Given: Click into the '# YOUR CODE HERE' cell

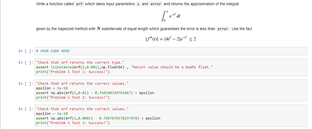Looking at the screenshot, I should 171,51.
